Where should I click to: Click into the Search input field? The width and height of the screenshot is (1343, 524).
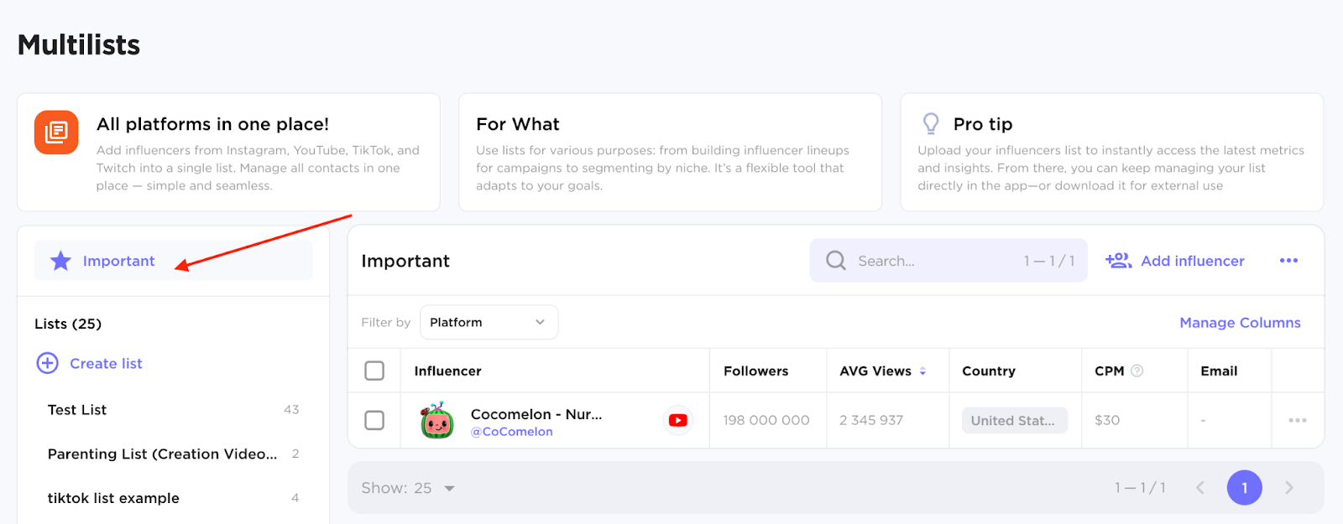point(932,261)
